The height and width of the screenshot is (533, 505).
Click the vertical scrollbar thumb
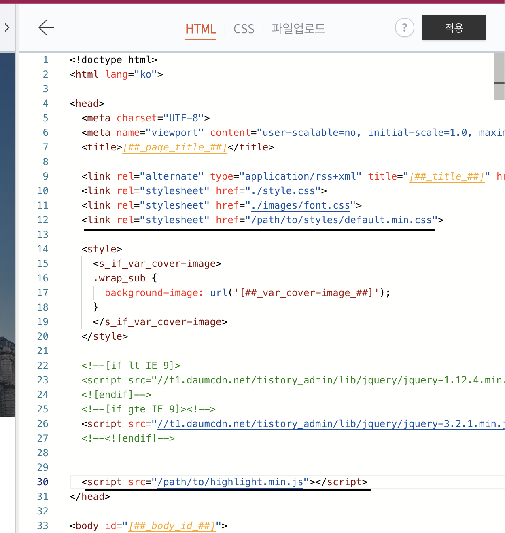[x=499, y=76]
